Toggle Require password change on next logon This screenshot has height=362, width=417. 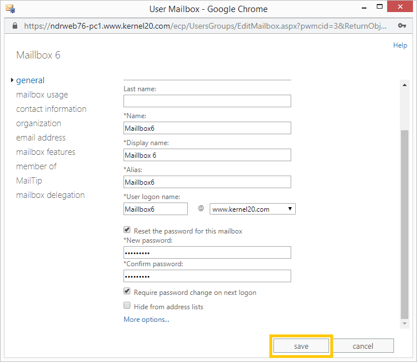127,291
